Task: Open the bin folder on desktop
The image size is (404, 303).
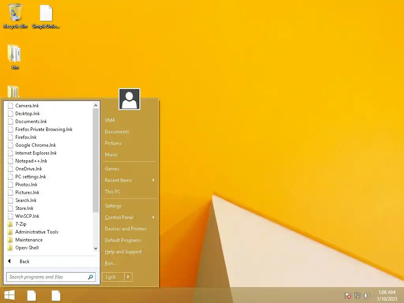Action: click(x=15, y=57)
